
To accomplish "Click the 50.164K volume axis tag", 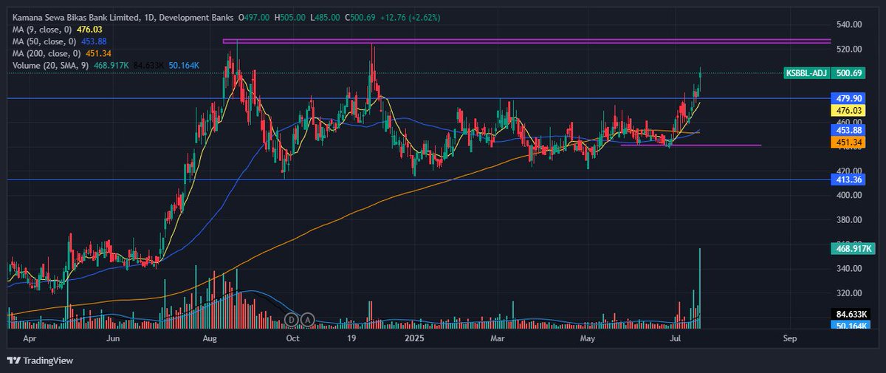I will 849,324.
